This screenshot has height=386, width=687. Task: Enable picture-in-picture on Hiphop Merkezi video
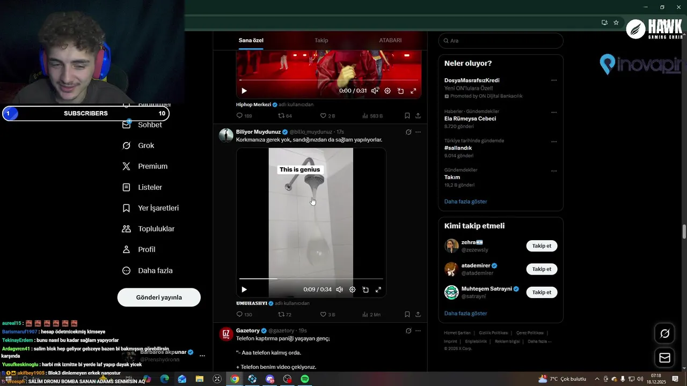point(400,91)
